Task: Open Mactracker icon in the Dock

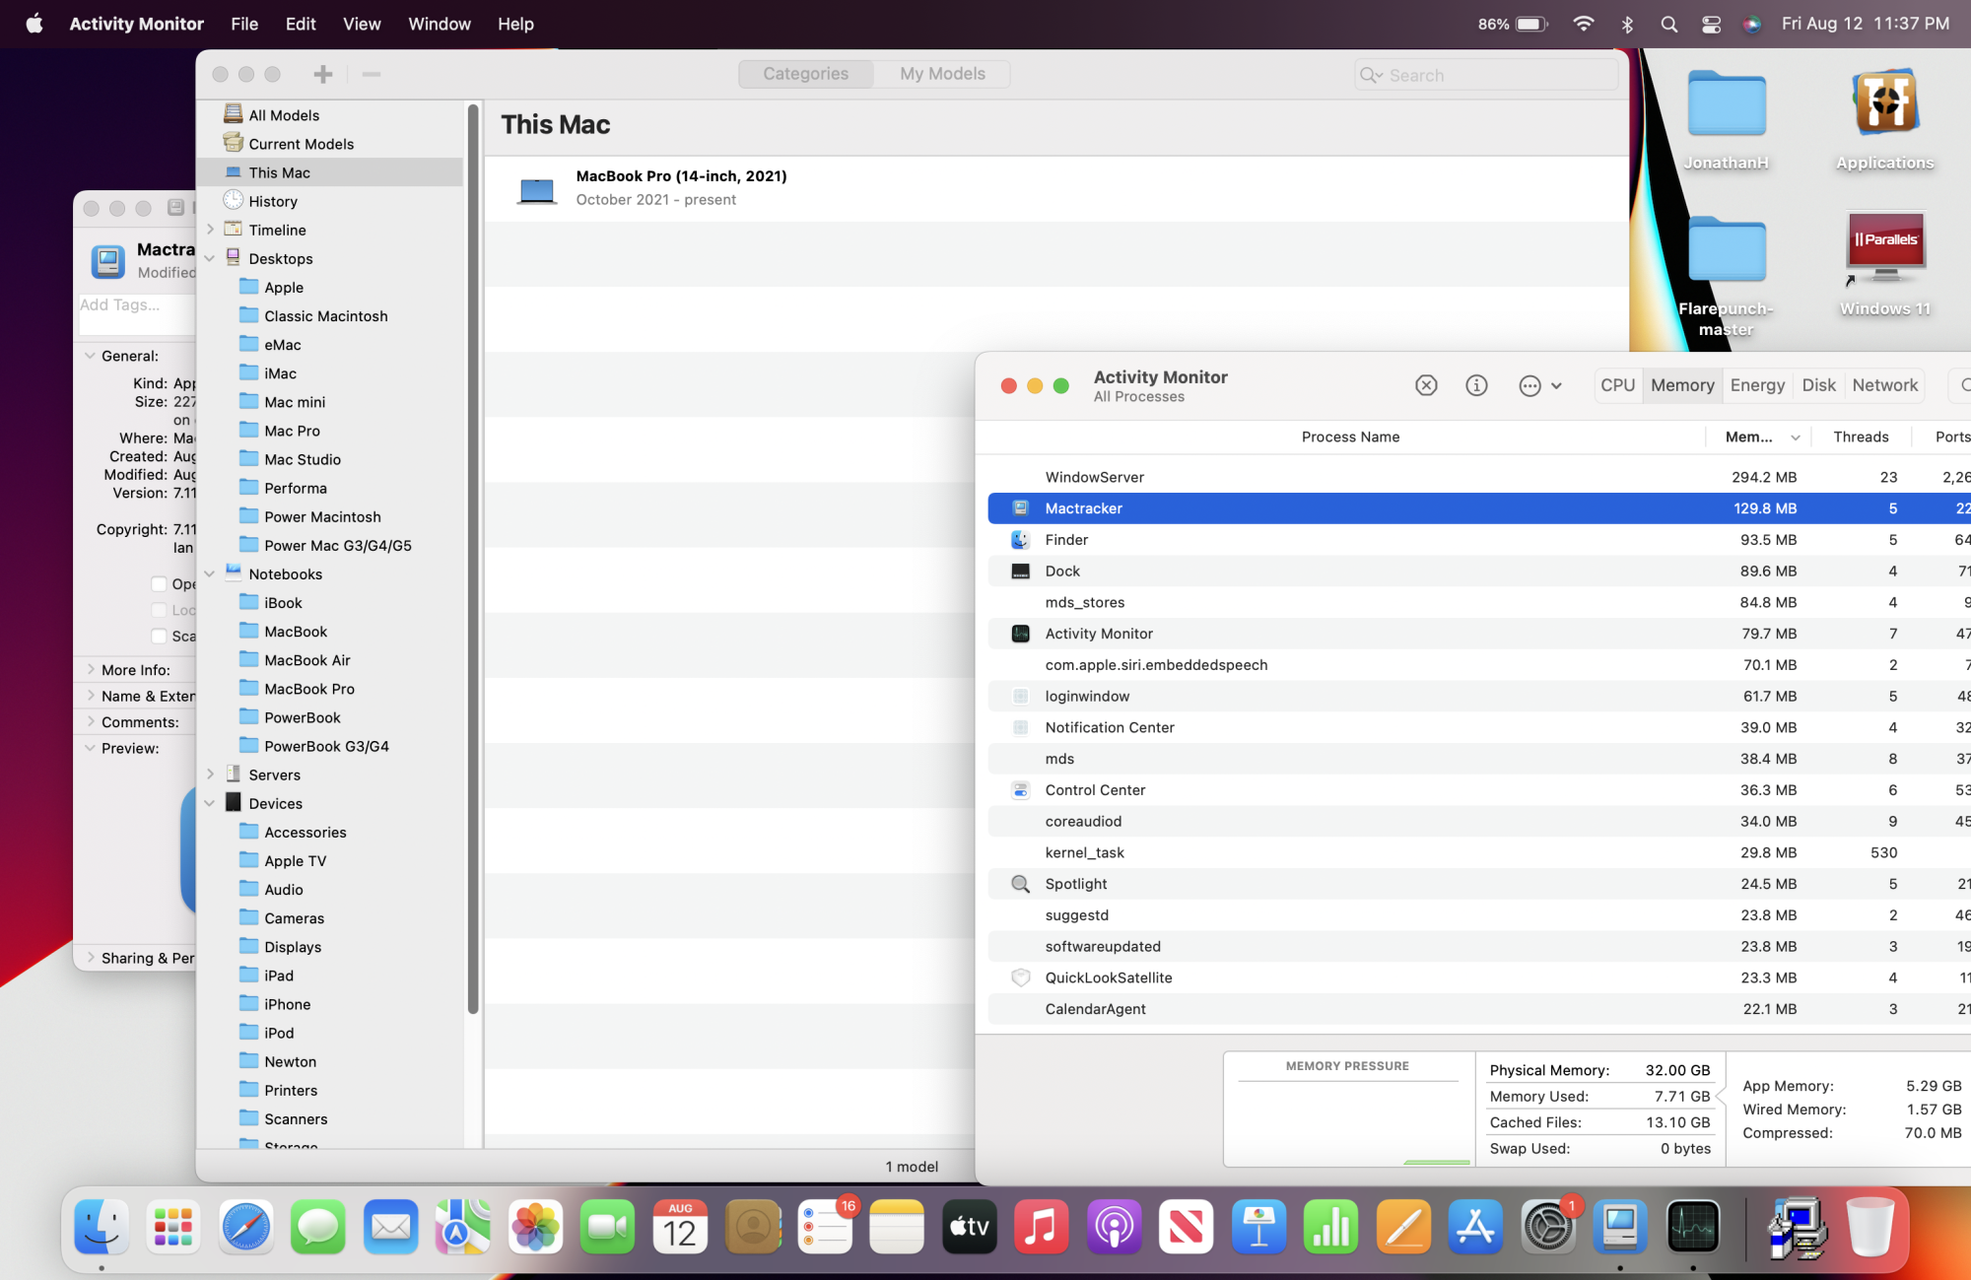Action: (x=1619, y=1228)
